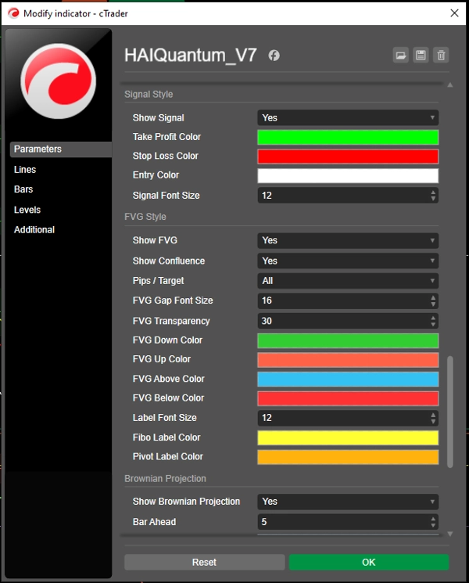Viewport: 469px width, 583px height.
Task: Click the FVG Style section heading
Action: coord(145,217)
